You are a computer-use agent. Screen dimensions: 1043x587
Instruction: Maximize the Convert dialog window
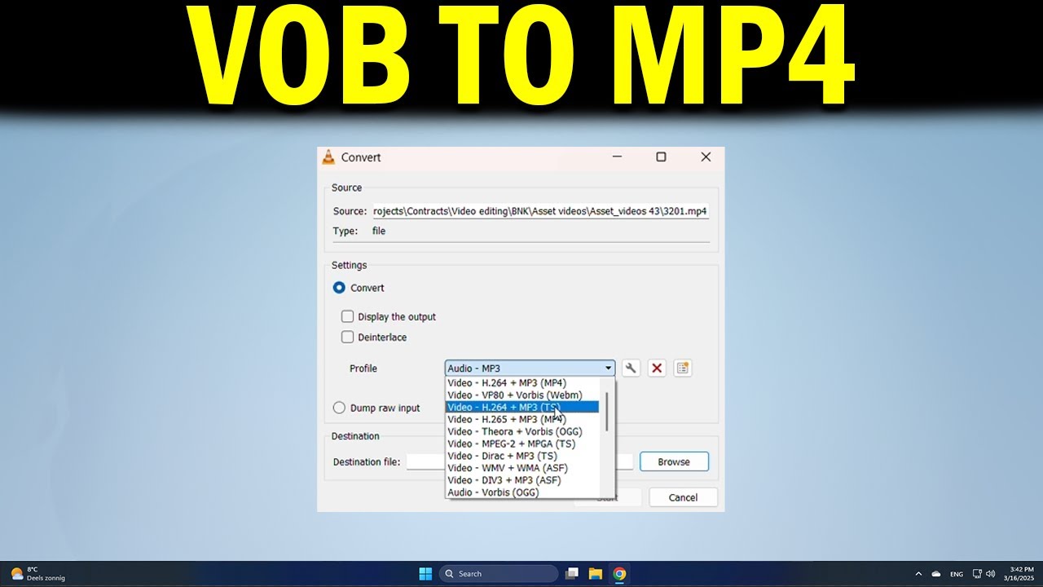point(661,157)
